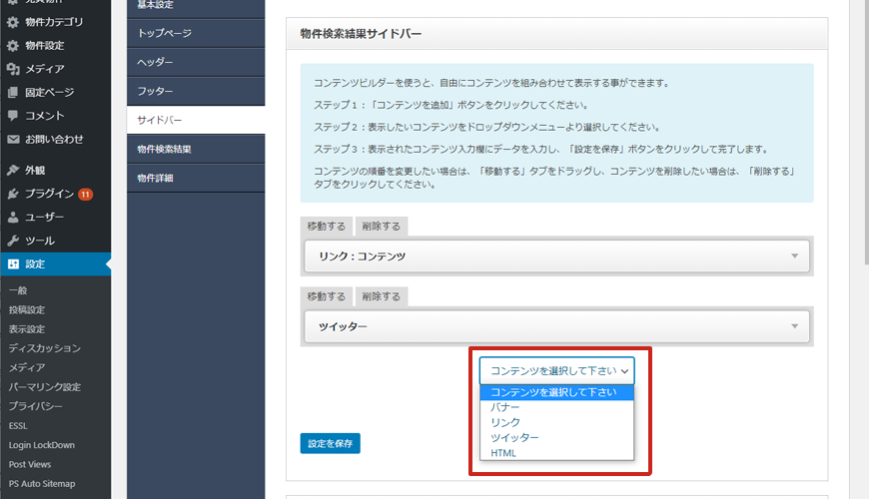Click 移動する handle above リンク block
869x499 pixels.
pos(326,227)
